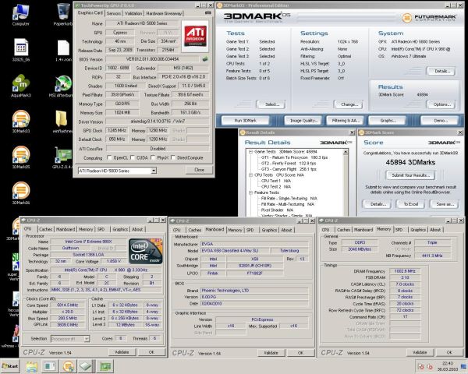Open About tab in left CPU-Z window
This screenshot has height=374, width=468.
tap(137, 229)
